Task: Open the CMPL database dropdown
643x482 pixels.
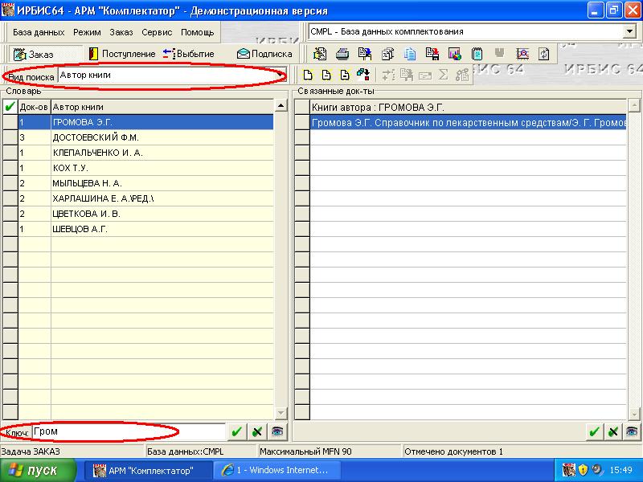Action: [x=629, y=32]
